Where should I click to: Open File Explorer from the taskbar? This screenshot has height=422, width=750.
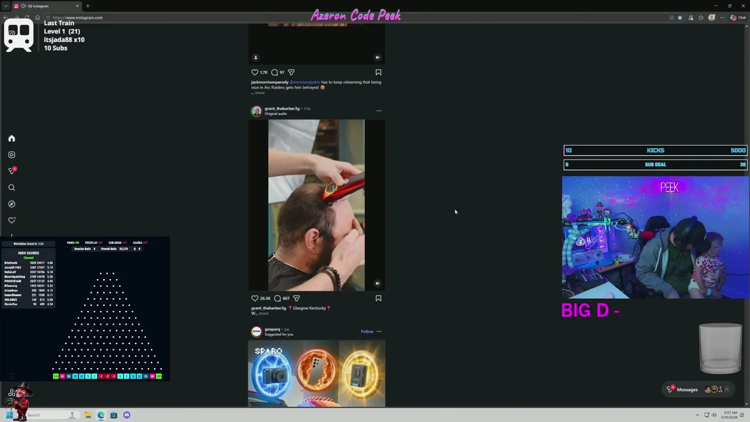pos(88,415)
